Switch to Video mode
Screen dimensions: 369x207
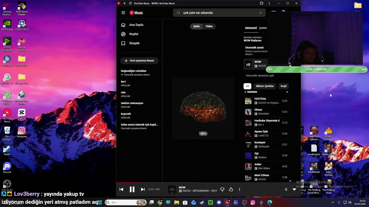pos(209,26)
